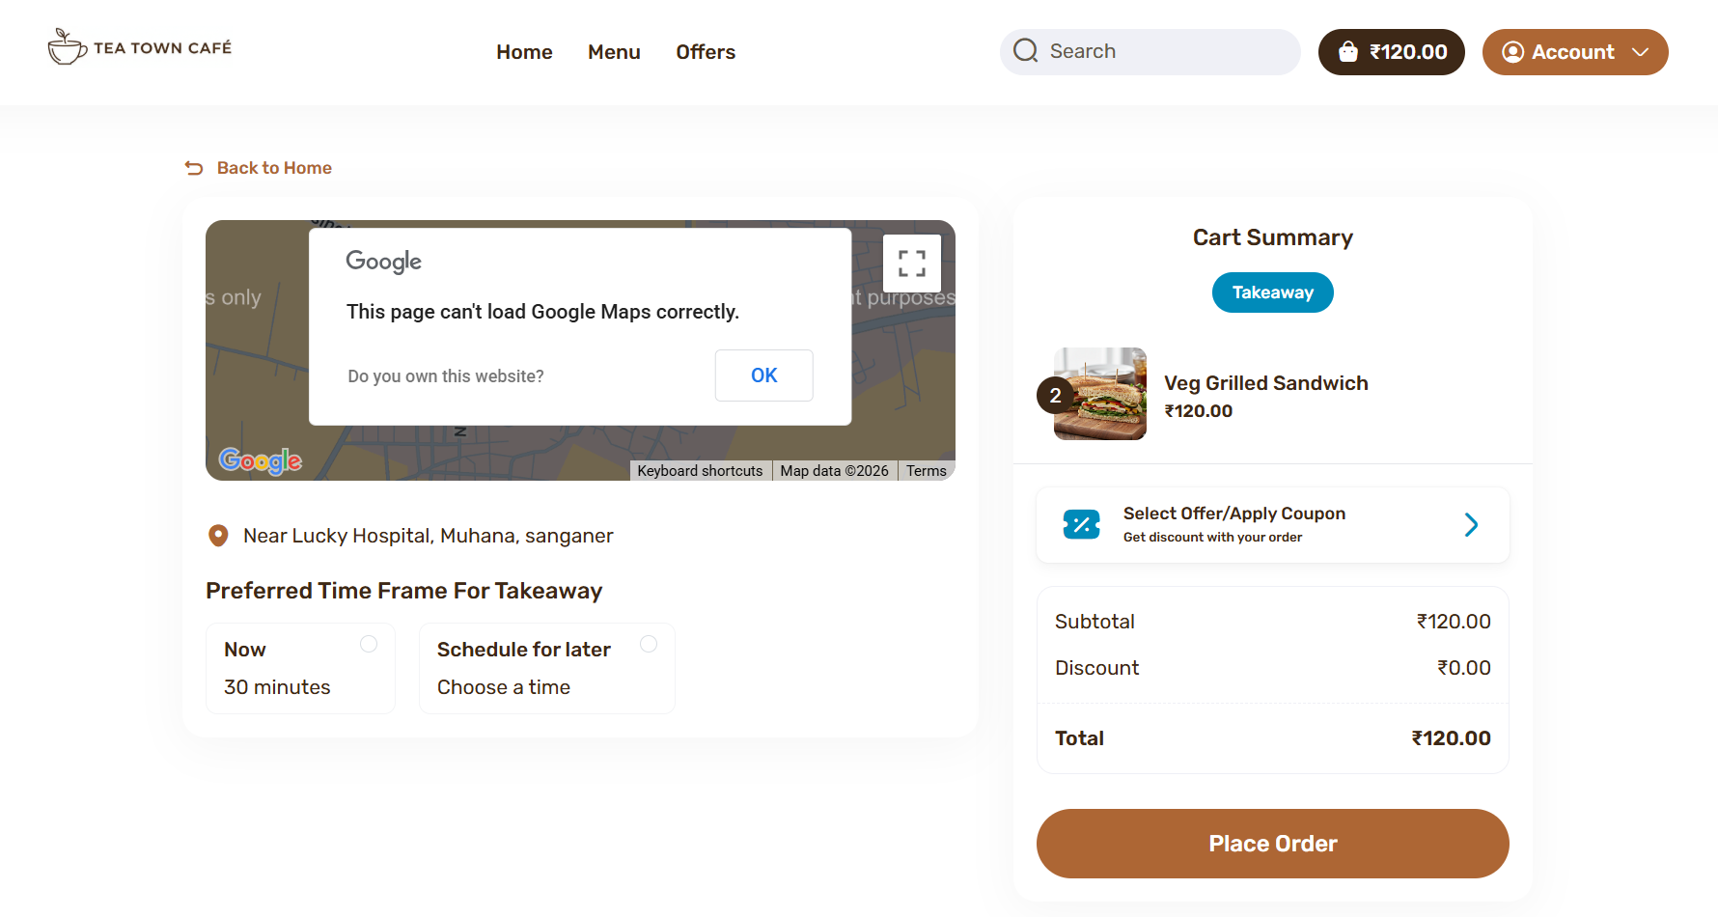The height and width of the screenshot is (917, 1718).
Task: Click the Veg Grilled Sandwich thumbnail
Action: [x=1100, y=394]
